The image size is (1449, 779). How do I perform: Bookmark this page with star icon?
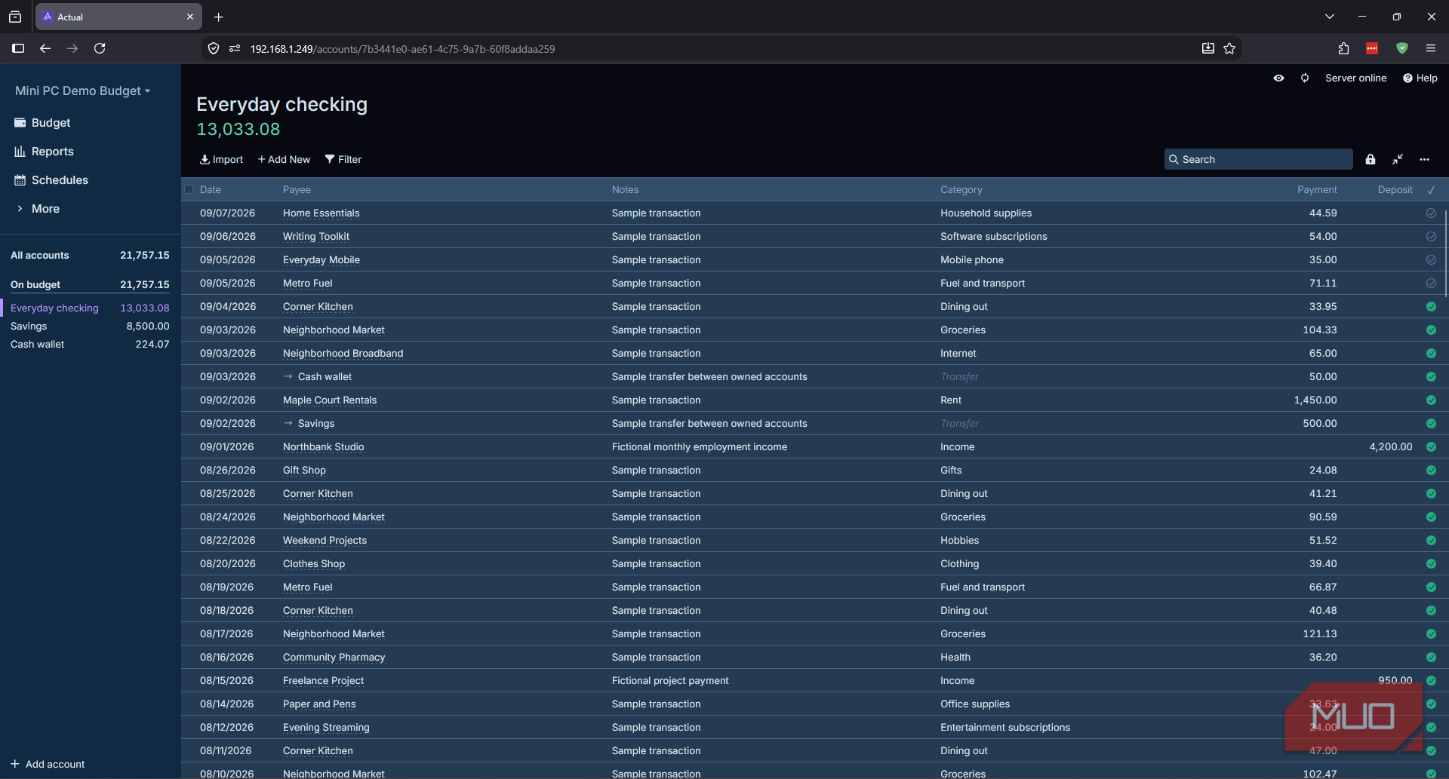(x=1229, y=48)
